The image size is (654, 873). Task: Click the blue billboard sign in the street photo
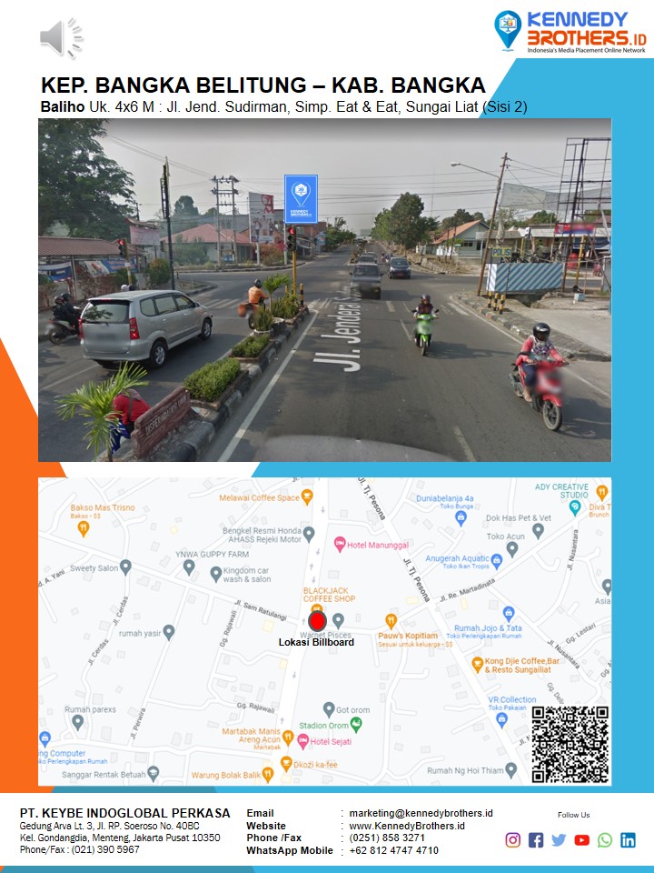[301, 199]
